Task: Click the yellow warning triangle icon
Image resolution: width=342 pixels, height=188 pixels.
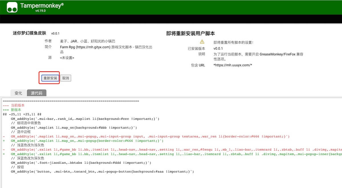Action: 202,42
